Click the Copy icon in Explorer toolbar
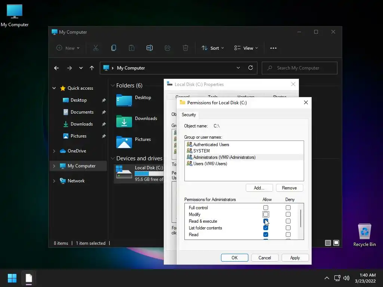The height and width of the screenshot is (287, 383). (114, 48)
